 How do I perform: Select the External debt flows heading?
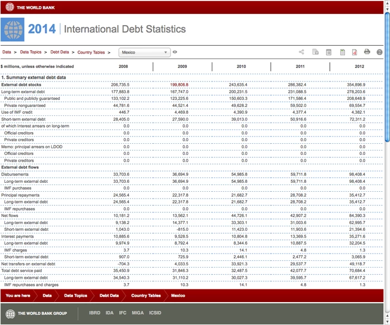pos(20,167)
